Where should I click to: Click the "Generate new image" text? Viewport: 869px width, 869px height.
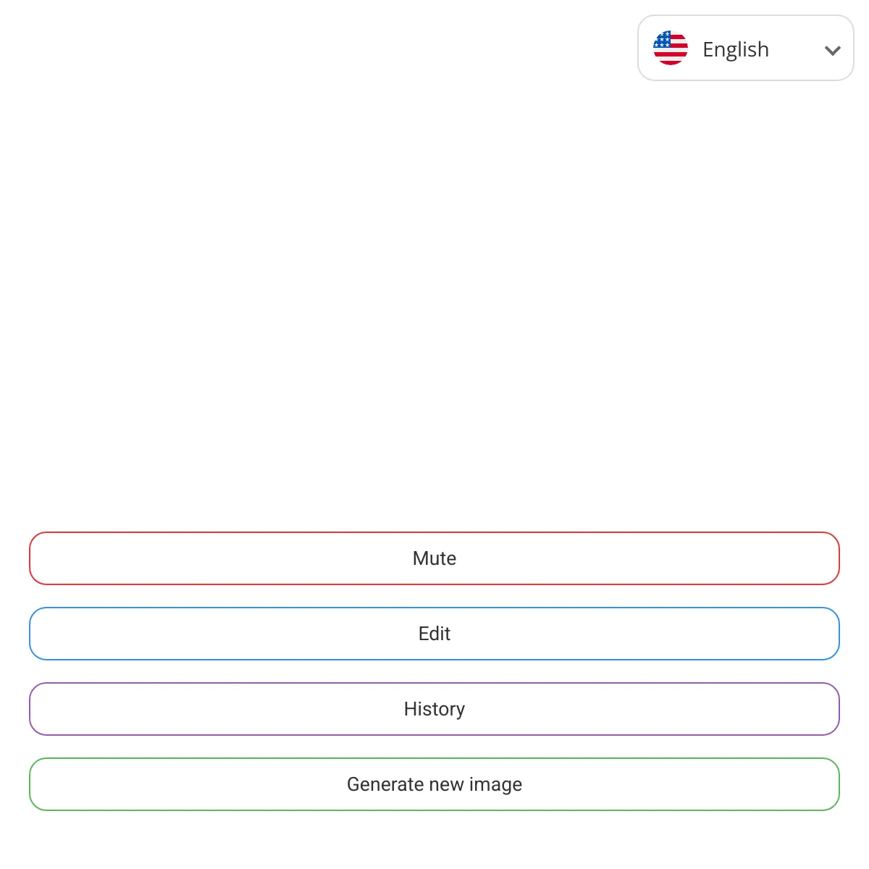pyautogui.click(x=434, y=784)
